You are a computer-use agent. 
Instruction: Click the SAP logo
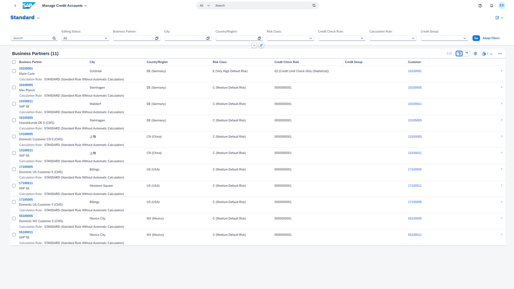tap(29, 5)
